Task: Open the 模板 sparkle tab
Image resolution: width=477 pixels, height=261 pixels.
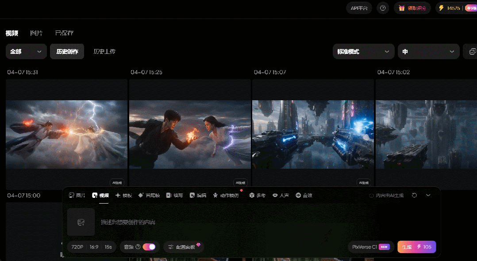Action: [x=123, y=196]
